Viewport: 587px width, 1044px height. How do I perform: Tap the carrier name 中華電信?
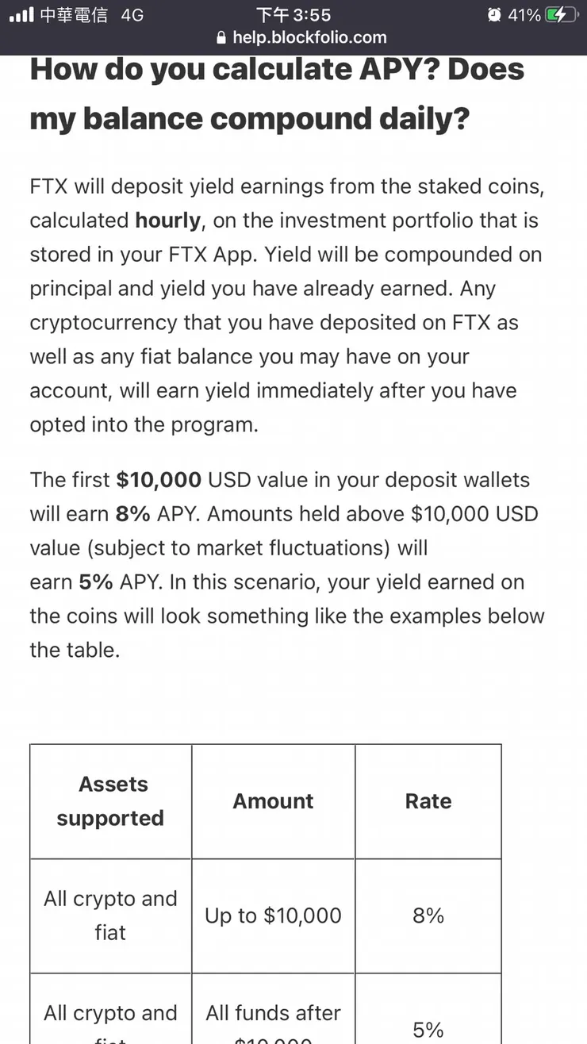click(73, 15)
